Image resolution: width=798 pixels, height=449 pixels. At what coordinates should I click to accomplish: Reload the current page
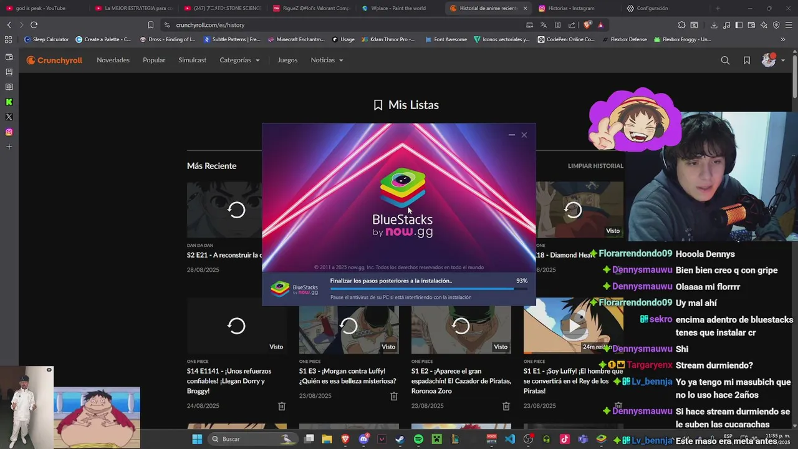click(34, 25)
